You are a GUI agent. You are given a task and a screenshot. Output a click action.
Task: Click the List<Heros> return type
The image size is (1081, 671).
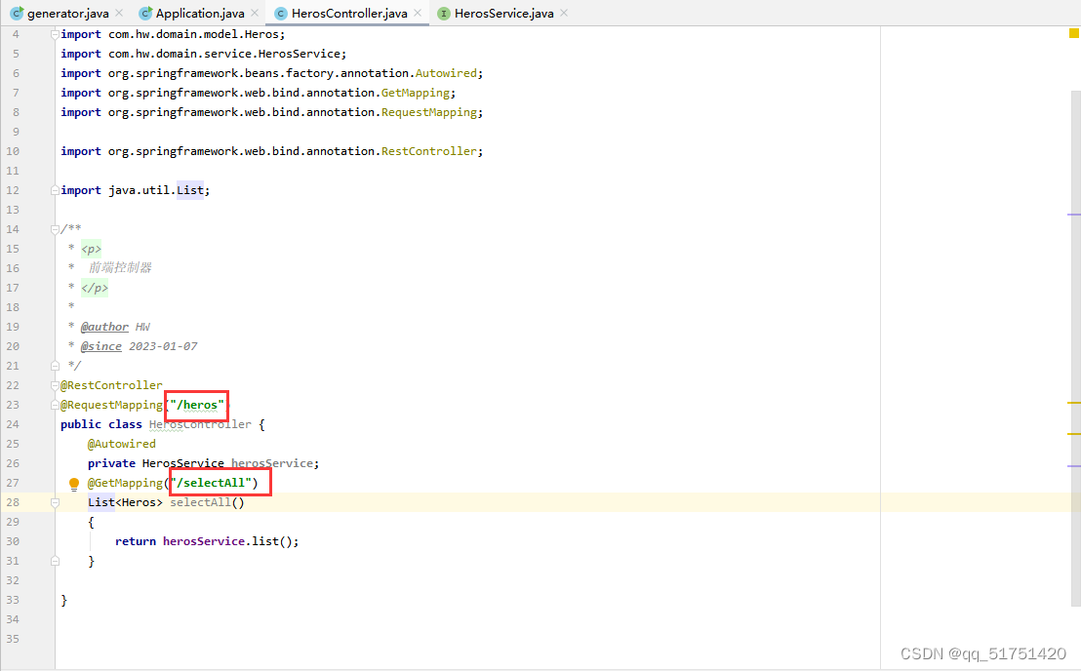pos(125,502)
